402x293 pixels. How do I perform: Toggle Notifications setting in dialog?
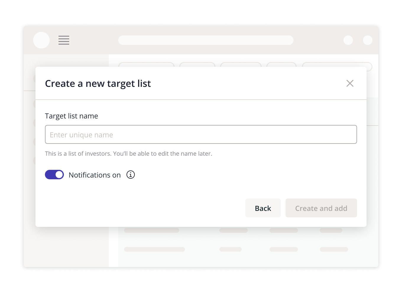(54, 175)
